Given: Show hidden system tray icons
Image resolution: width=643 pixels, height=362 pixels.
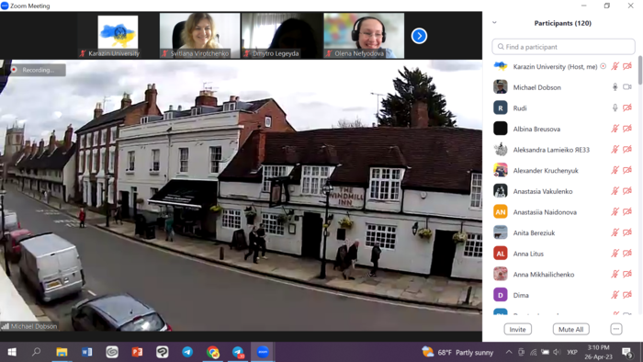Looking at the screenshot, I should pos(509,352).
